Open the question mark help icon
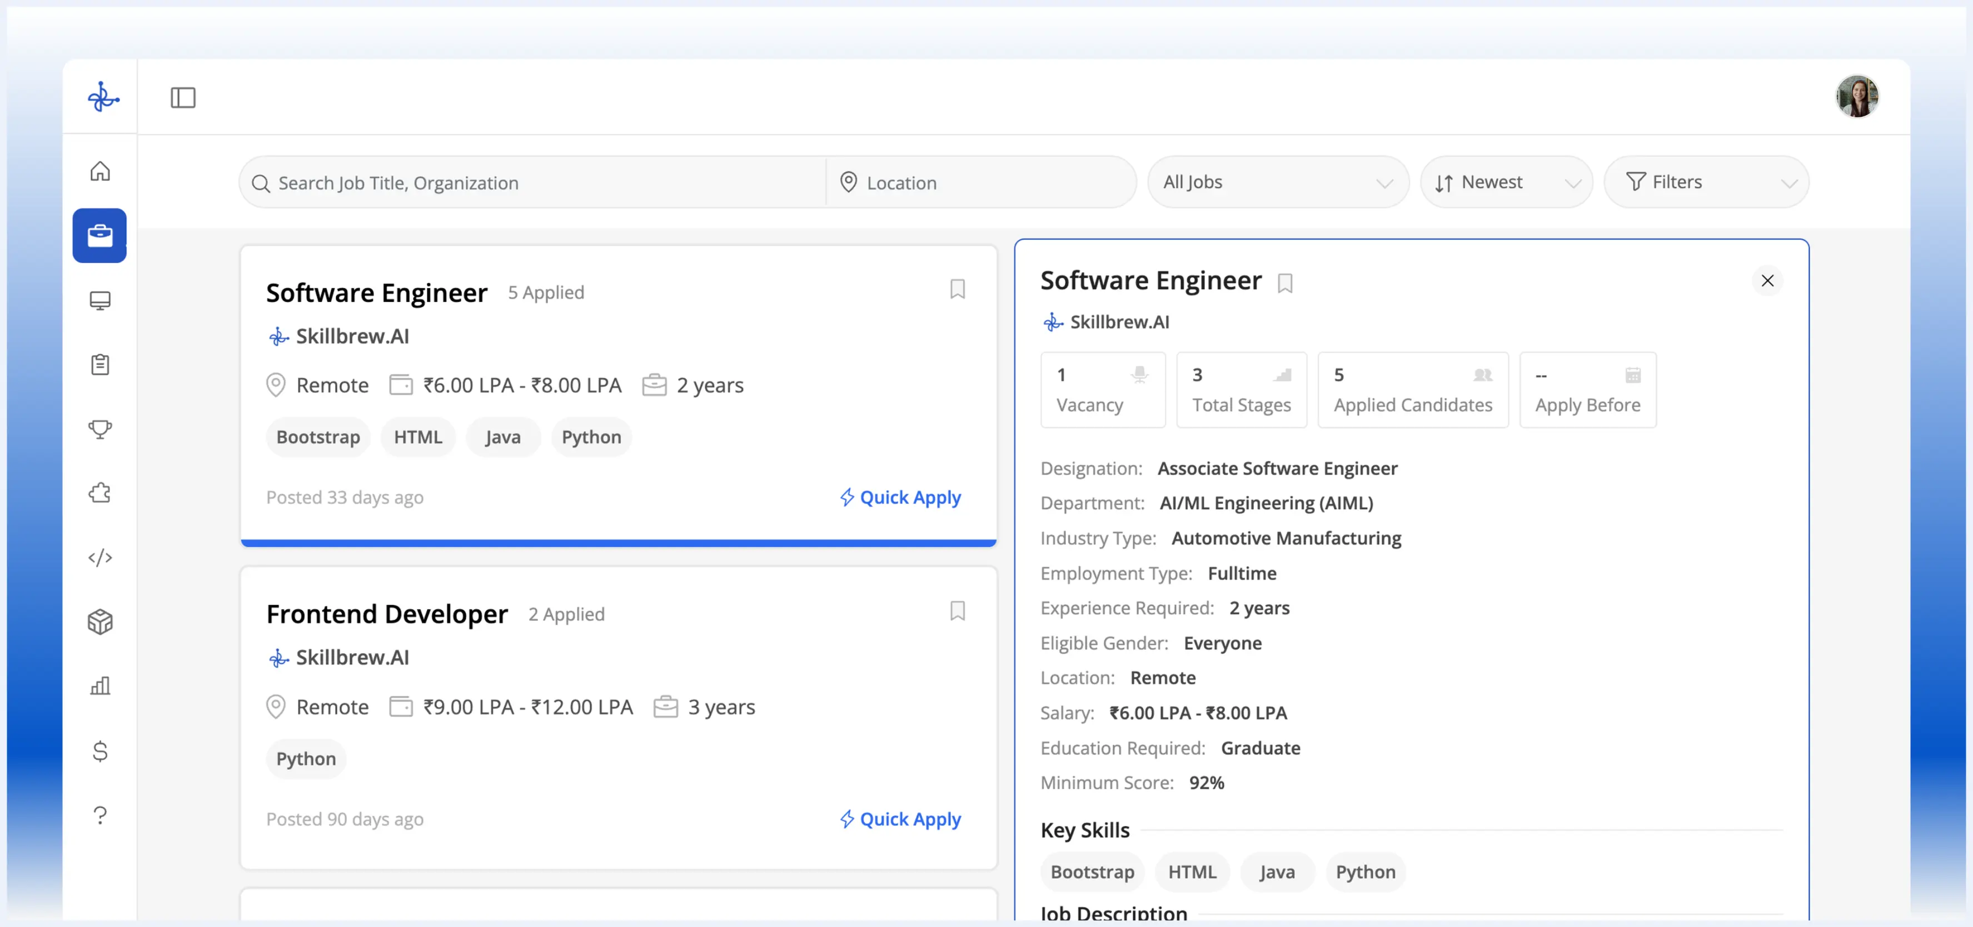 coord(99,814)
